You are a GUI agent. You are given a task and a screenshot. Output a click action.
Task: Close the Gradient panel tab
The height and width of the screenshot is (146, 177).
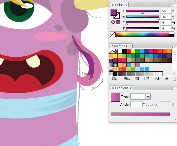pos(131,88)
